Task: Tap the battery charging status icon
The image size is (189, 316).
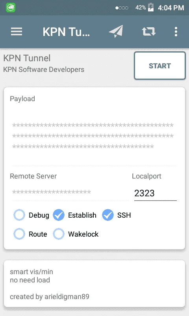Action: tap(151, 8)
